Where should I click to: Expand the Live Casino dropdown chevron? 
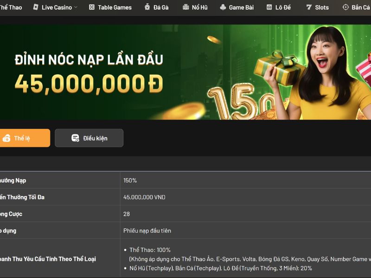coord(76,7)
